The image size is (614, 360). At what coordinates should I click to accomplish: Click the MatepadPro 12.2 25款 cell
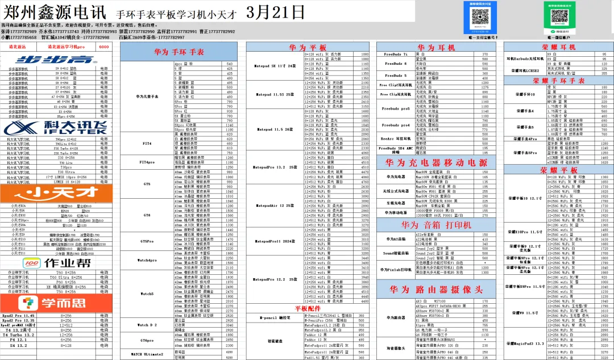pos(275,279)
